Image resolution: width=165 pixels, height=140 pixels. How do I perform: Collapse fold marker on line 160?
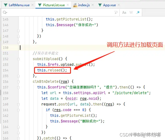coord(19,104)
